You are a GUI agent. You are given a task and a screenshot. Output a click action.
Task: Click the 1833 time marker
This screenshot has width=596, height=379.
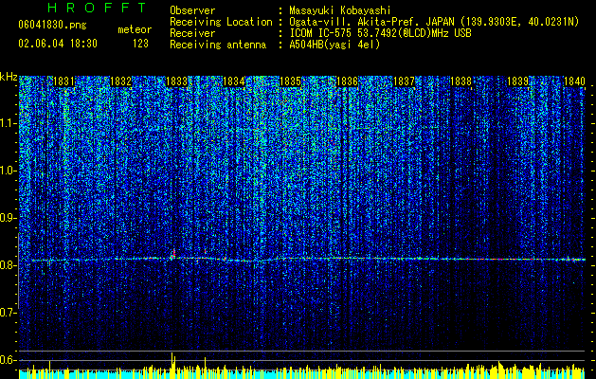pyautogui.click(x=177, y=81)
